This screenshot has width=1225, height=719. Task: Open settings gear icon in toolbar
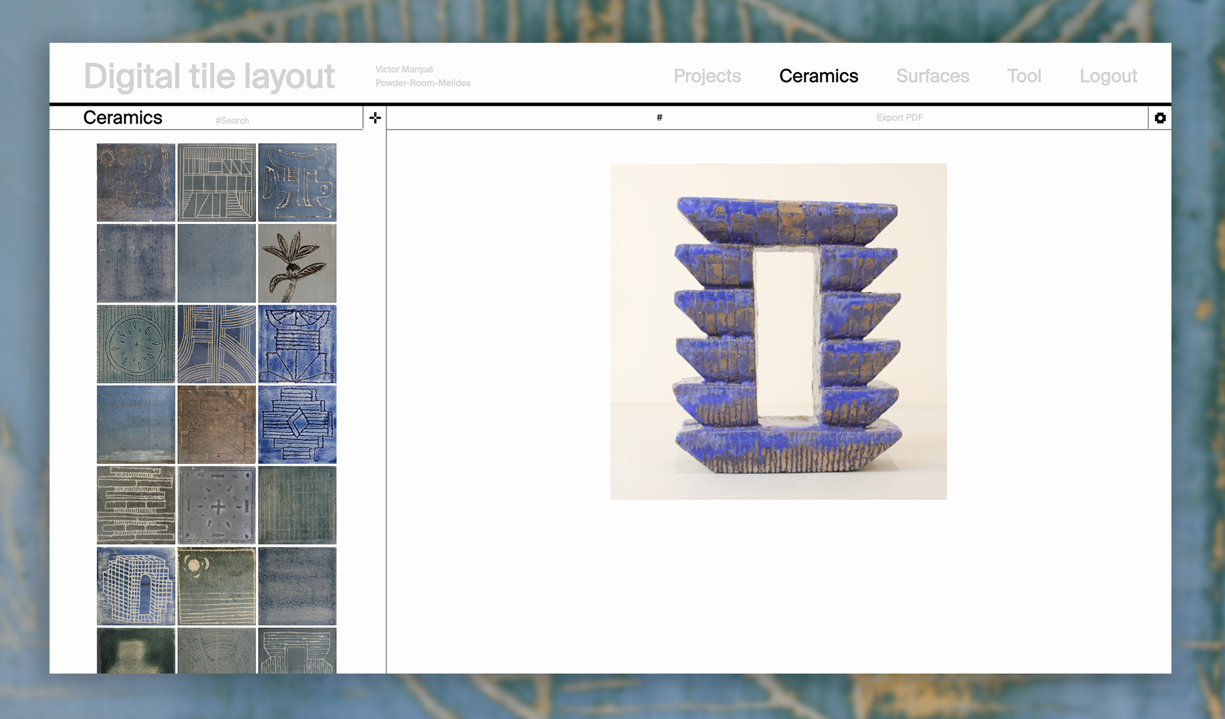(1160, 118)
